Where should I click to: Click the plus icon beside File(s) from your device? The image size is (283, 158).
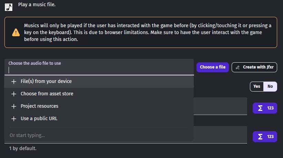coord(14,82)
